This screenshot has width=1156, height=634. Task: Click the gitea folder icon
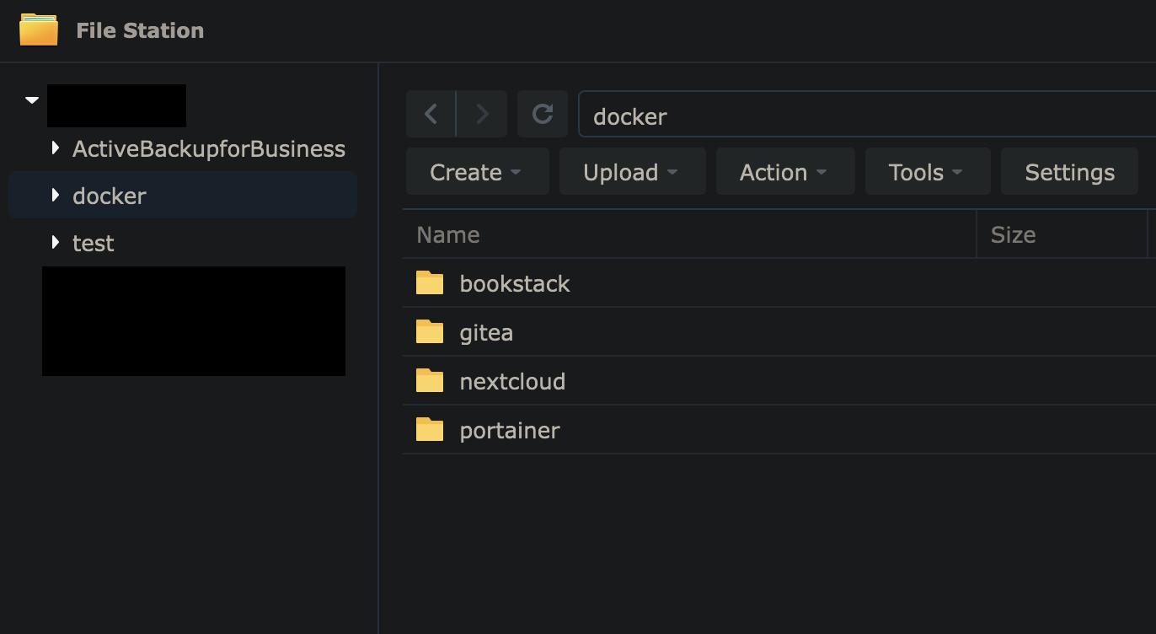click(x=430, y=332)
